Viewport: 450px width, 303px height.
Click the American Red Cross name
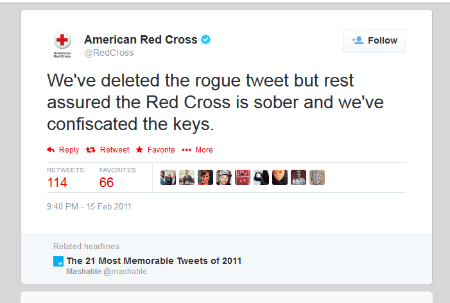point(141,40)
